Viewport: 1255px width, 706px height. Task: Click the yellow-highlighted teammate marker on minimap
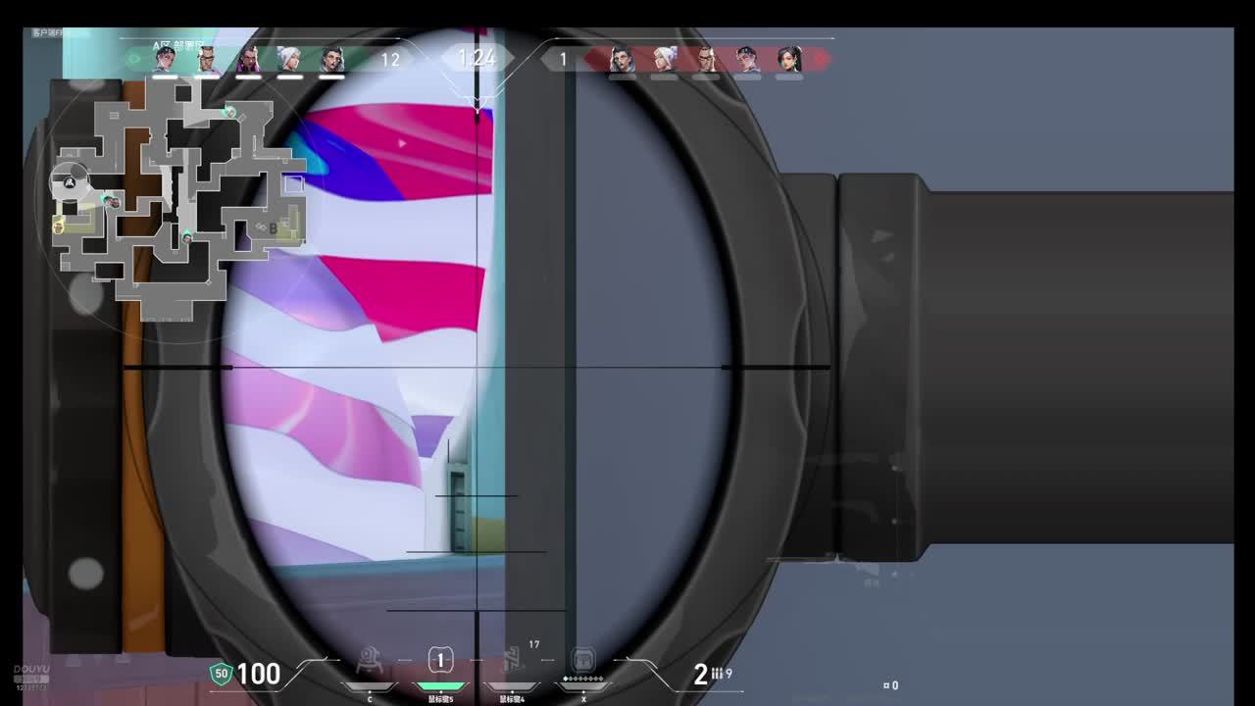tap(59, 227)
